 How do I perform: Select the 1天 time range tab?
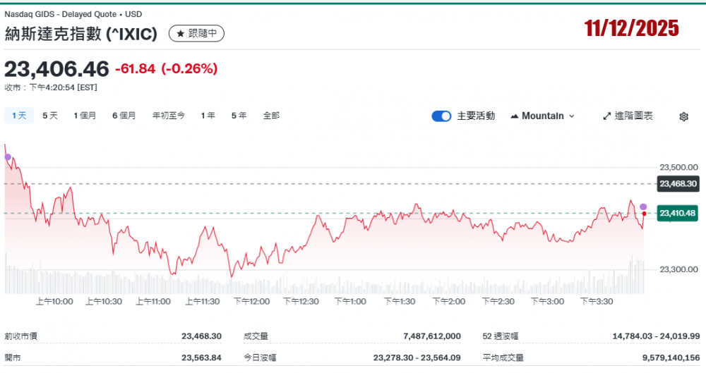(x=18, y=116)
